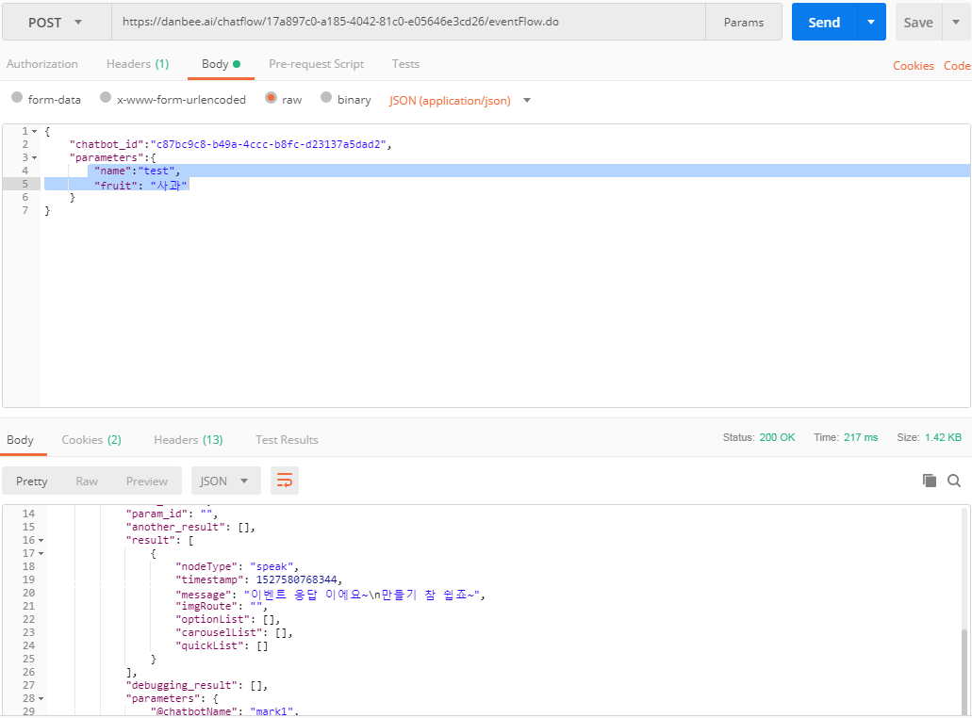Collapse parameters at response line 28
This screenshot has height=718, width=972.
(41, 699)
